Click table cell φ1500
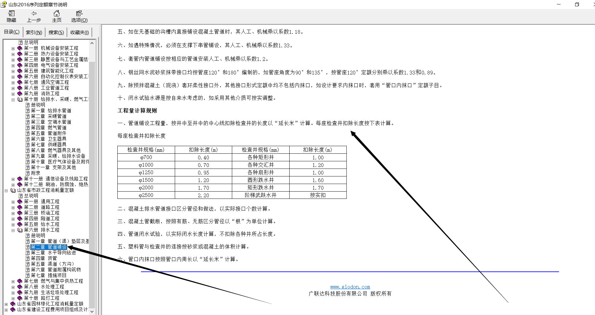 pyautogui.click(x=146, y=180)
